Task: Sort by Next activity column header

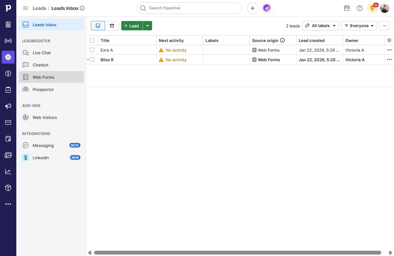Action: (180, 41)
